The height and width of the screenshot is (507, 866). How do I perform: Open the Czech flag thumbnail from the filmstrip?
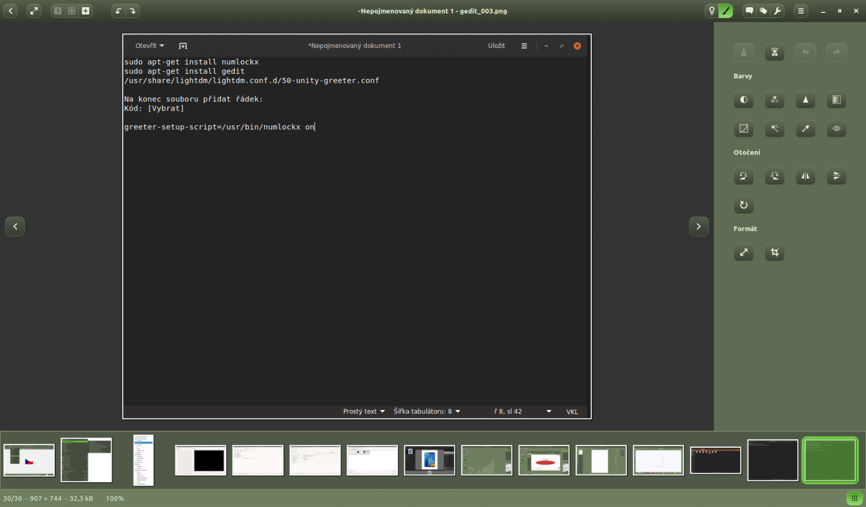(29, 460)
